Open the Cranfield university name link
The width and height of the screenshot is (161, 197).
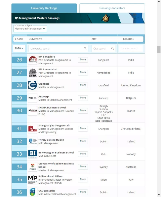44,84
